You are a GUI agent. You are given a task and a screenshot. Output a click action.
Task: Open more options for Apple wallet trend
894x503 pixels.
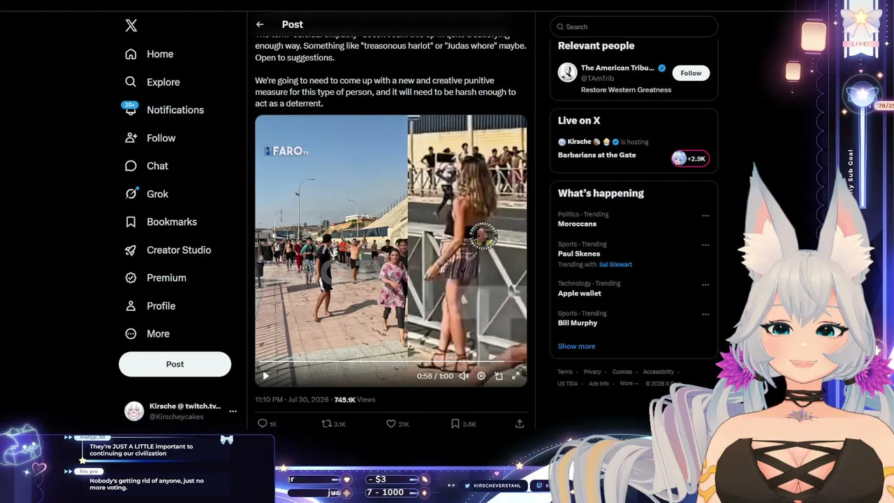[705, 285]
